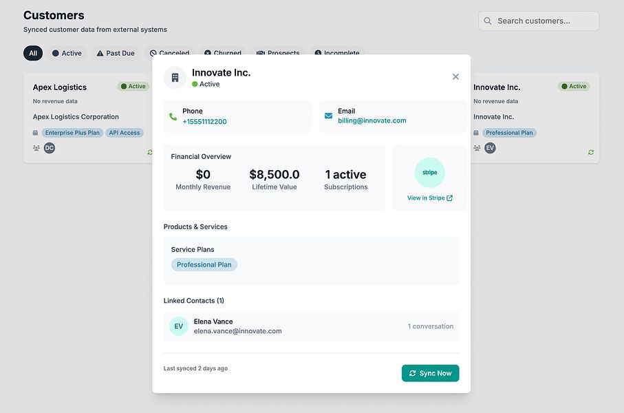Click the API Access tag

click(125, 133)
